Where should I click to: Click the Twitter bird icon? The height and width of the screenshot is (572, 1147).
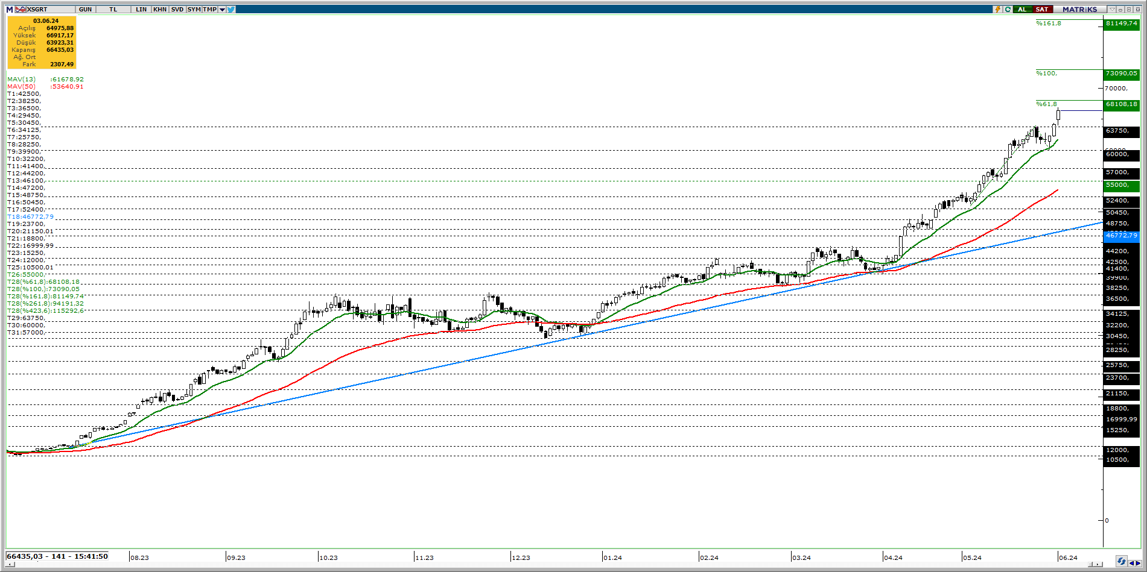click(231, 9)
